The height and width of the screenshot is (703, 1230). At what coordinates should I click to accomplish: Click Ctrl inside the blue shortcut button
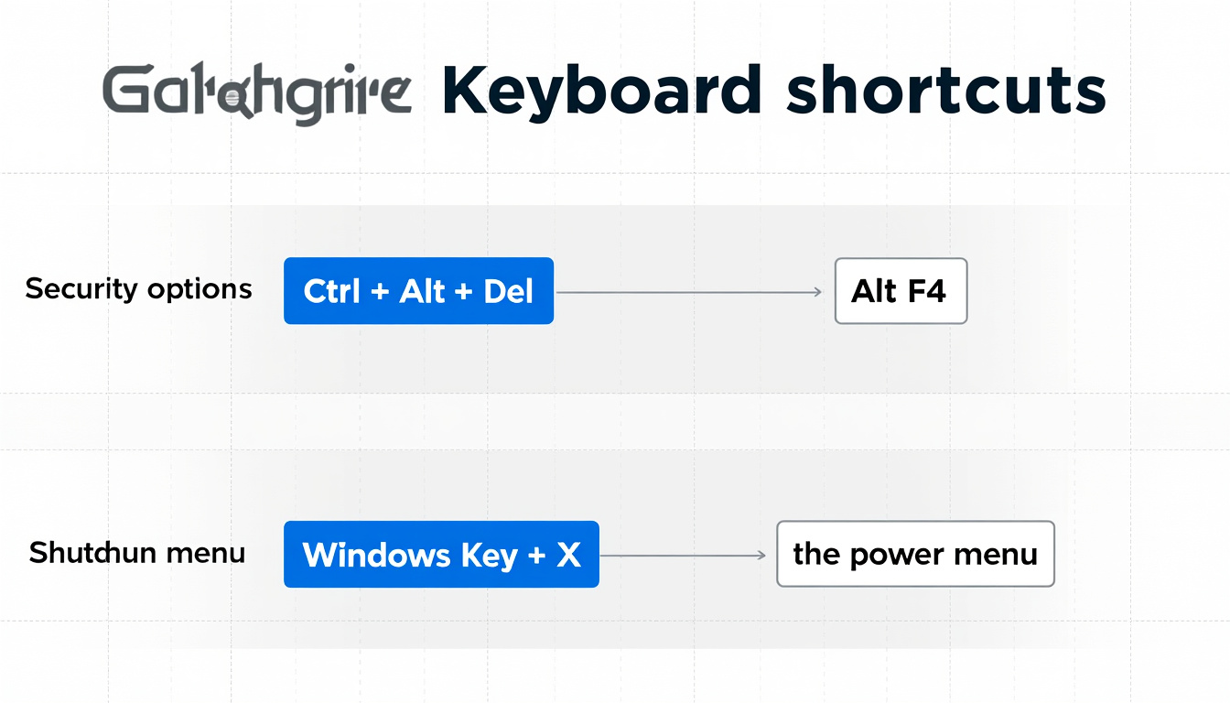[332, 291]
